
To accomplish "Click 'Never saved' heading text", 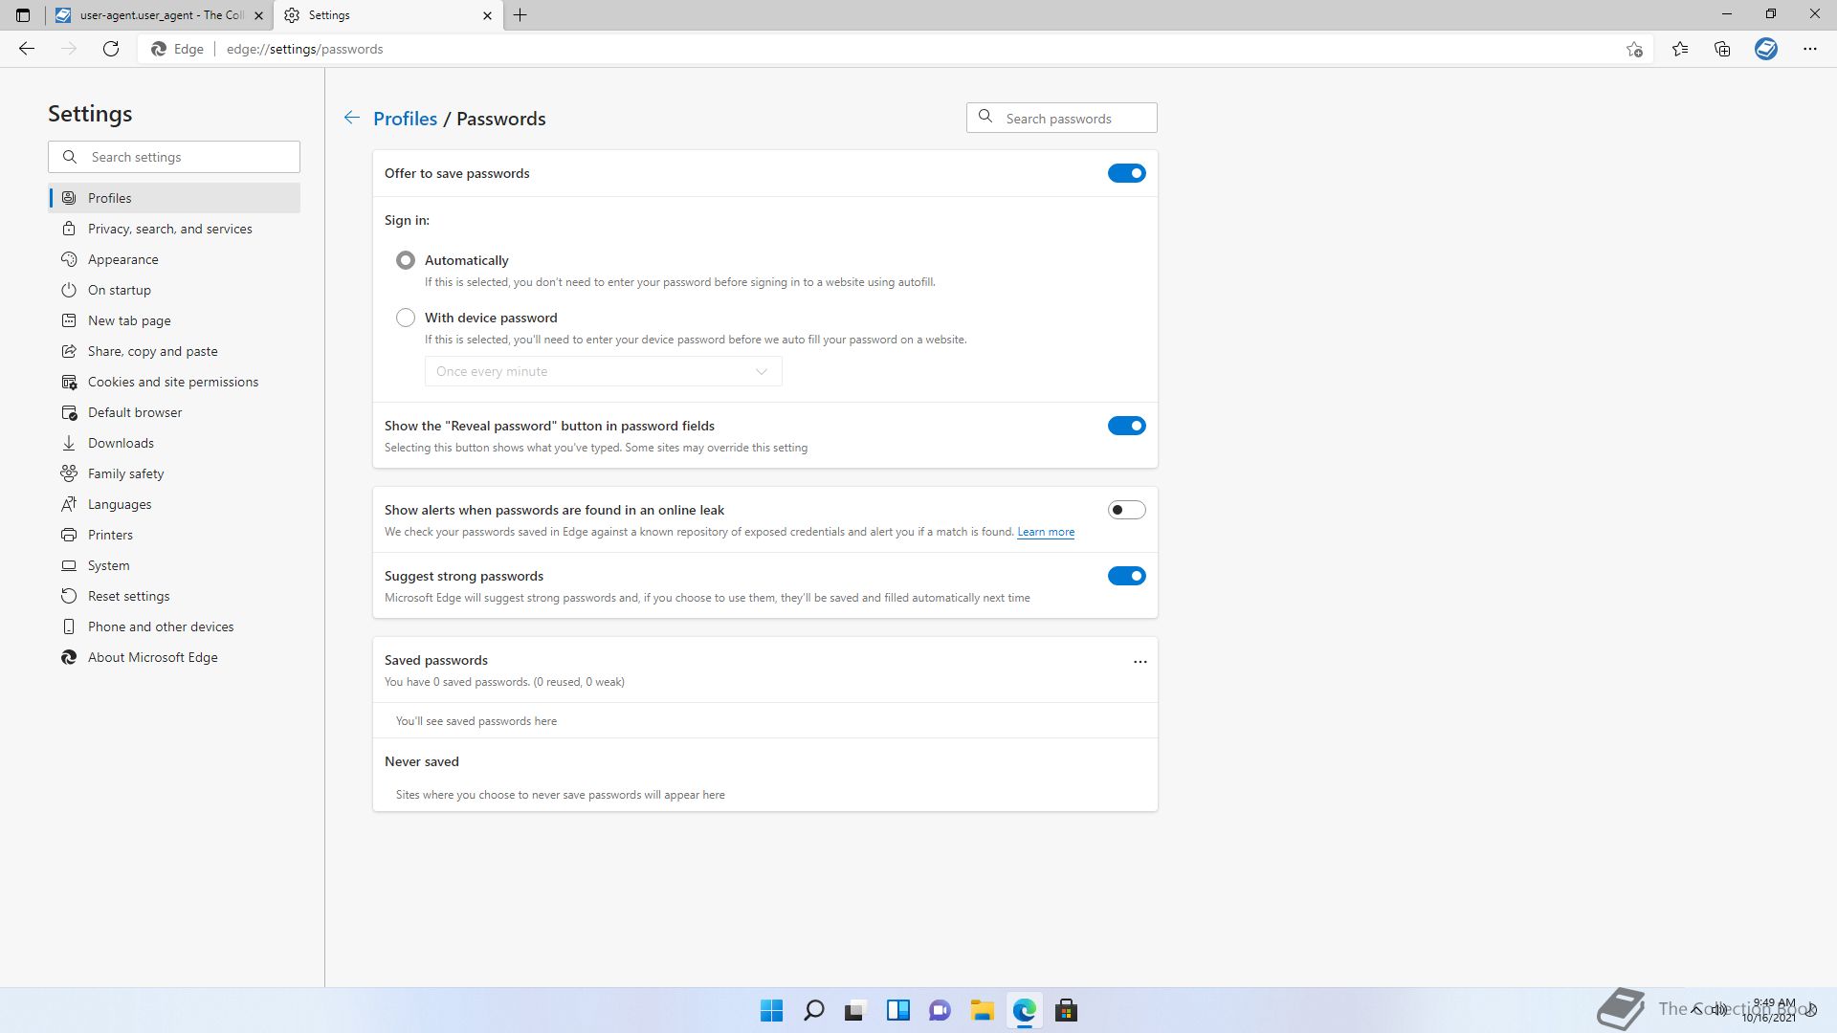I will pos(422,761).
